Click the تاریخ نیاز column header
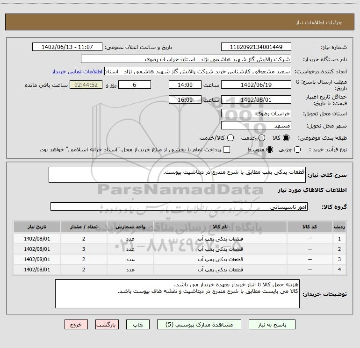This screenshot has height=348, width=360. point(37,227)
